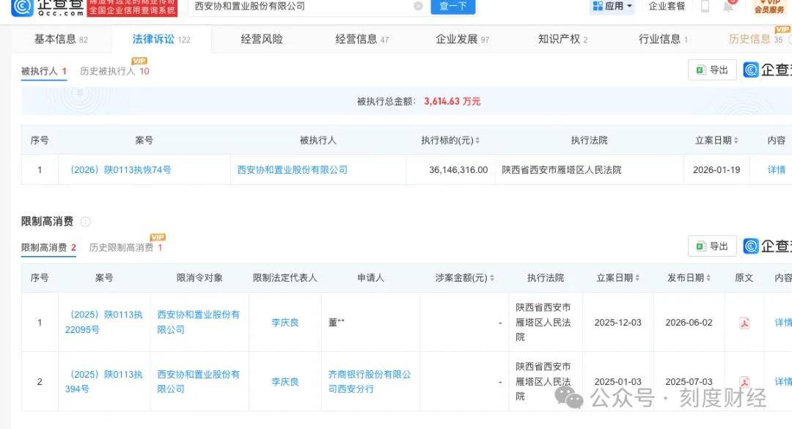Switch to 基本信息 tab

coord(61,40)
